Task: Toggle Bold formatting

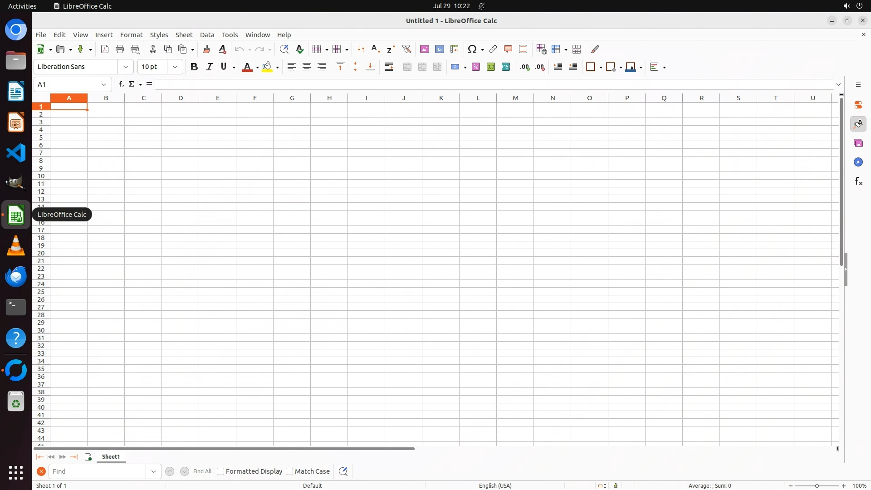Action: [194, 67]
